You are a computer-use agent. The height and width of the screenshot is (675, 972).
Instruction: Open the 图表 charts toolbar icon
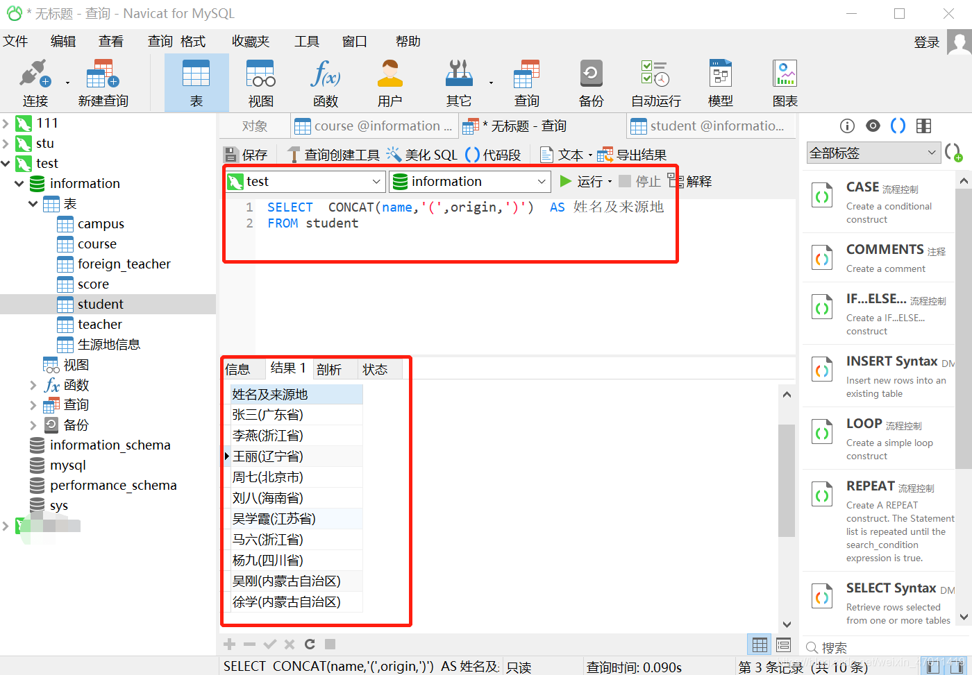(785, 83)
